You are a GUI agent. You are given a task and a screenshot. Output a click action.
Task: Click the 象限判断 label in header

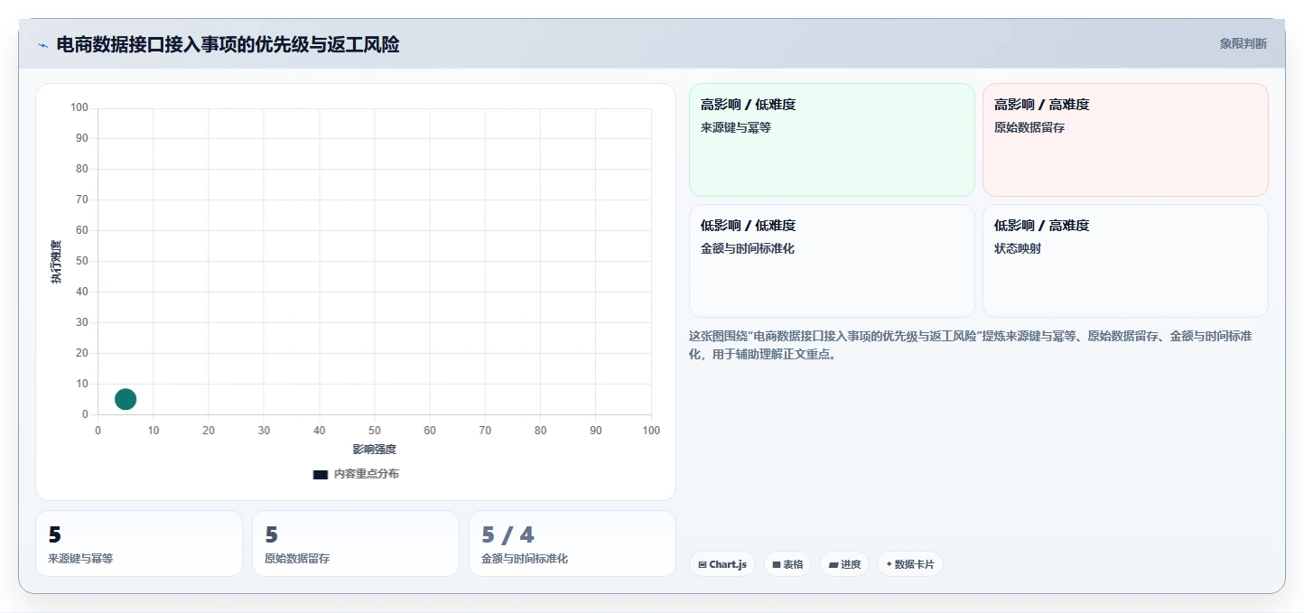[x=1243, y=43]
